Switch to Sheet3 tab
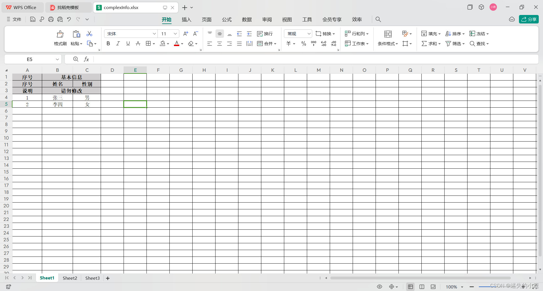The height and width of the screenshot is (291, 543). tap(92, 278)
